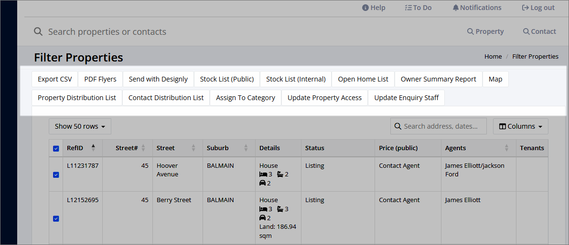Open the Owner Summary Report
569x245 pixels.
pyautogui.click(x=439, y=79)
